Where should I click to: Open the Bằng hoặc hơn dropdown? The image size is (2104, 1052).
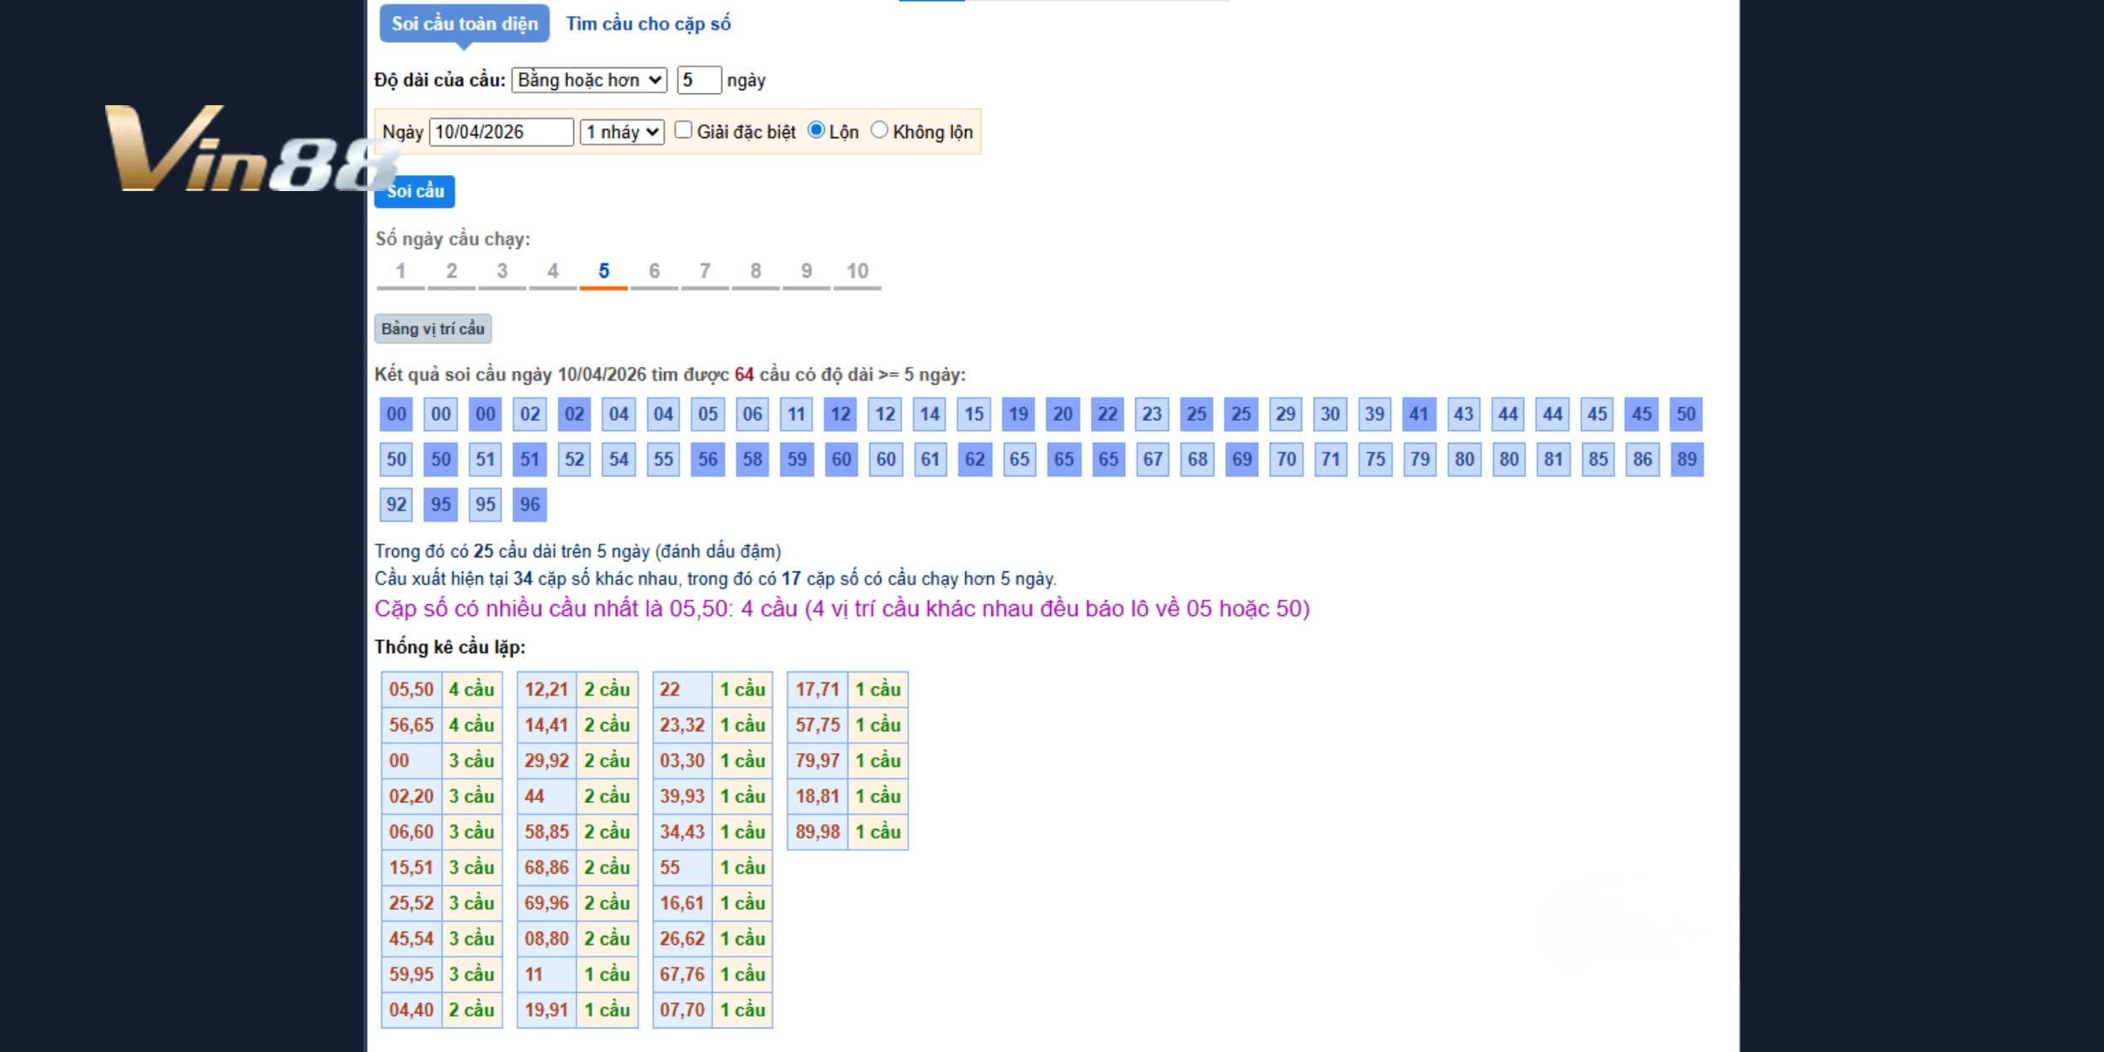588,80
